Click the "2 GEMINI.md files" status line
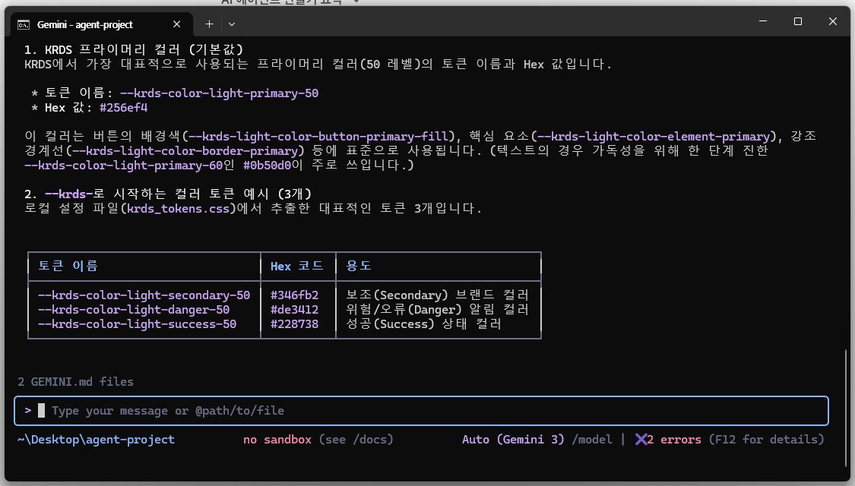855x486 pixels. click(x=75, y=382)
